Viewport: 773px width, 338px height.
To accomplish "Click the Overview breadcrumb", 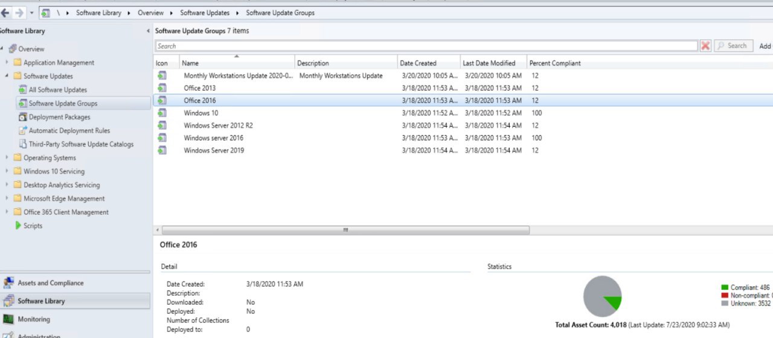I will pos(150,13).
